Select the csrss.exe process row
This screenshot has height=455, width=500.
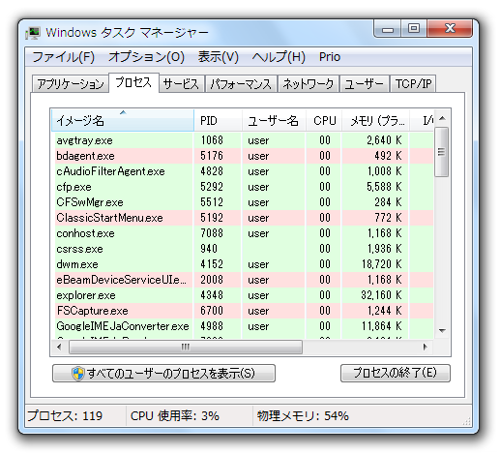244,249
